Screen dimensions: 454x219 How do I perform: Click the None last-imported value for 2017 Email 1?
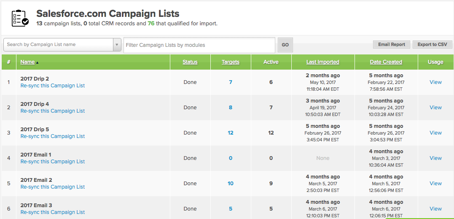[323, 158]
